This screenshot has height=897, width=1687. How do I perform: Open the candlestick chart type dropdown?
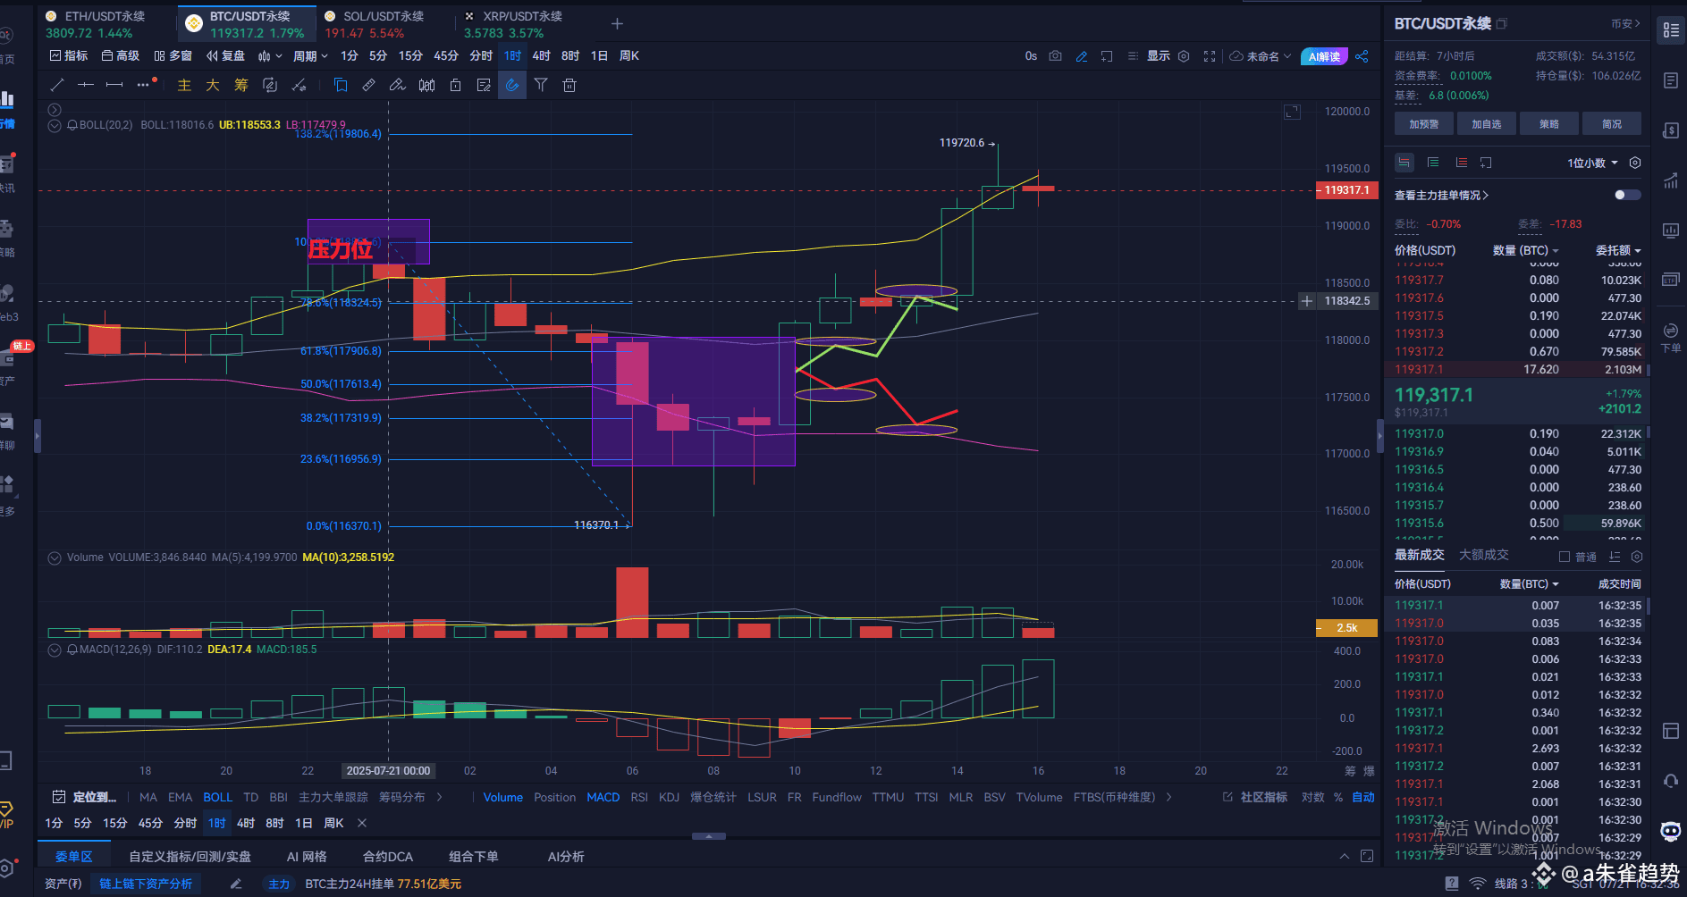pyautogui.click(x=270, y=55)
